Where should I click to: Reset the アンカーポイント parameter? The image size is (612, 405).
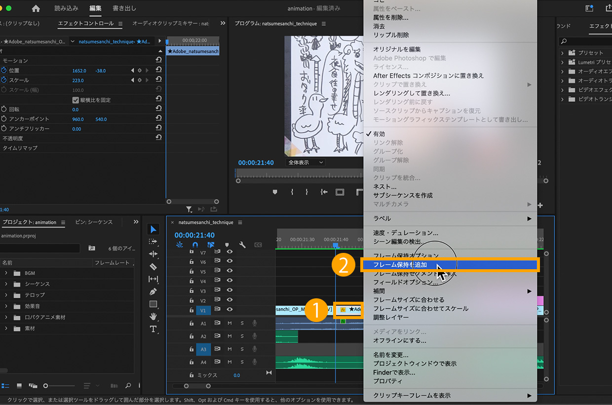[159, 119]
